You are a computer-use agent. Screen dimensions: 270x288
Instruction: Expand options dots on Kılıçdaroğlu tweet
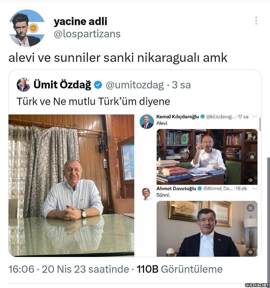254,117
